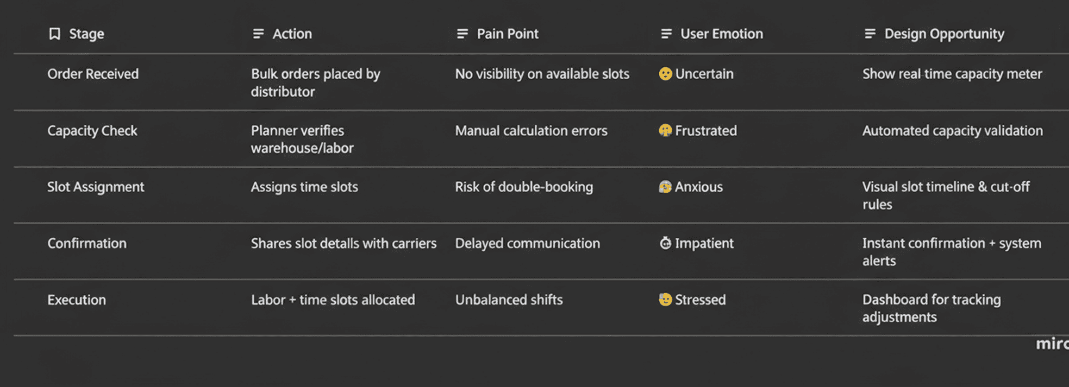Click the Miro logo watermark
Image resolution: width=1069 pixels, height=387 pixels.
click(1052, 344)
